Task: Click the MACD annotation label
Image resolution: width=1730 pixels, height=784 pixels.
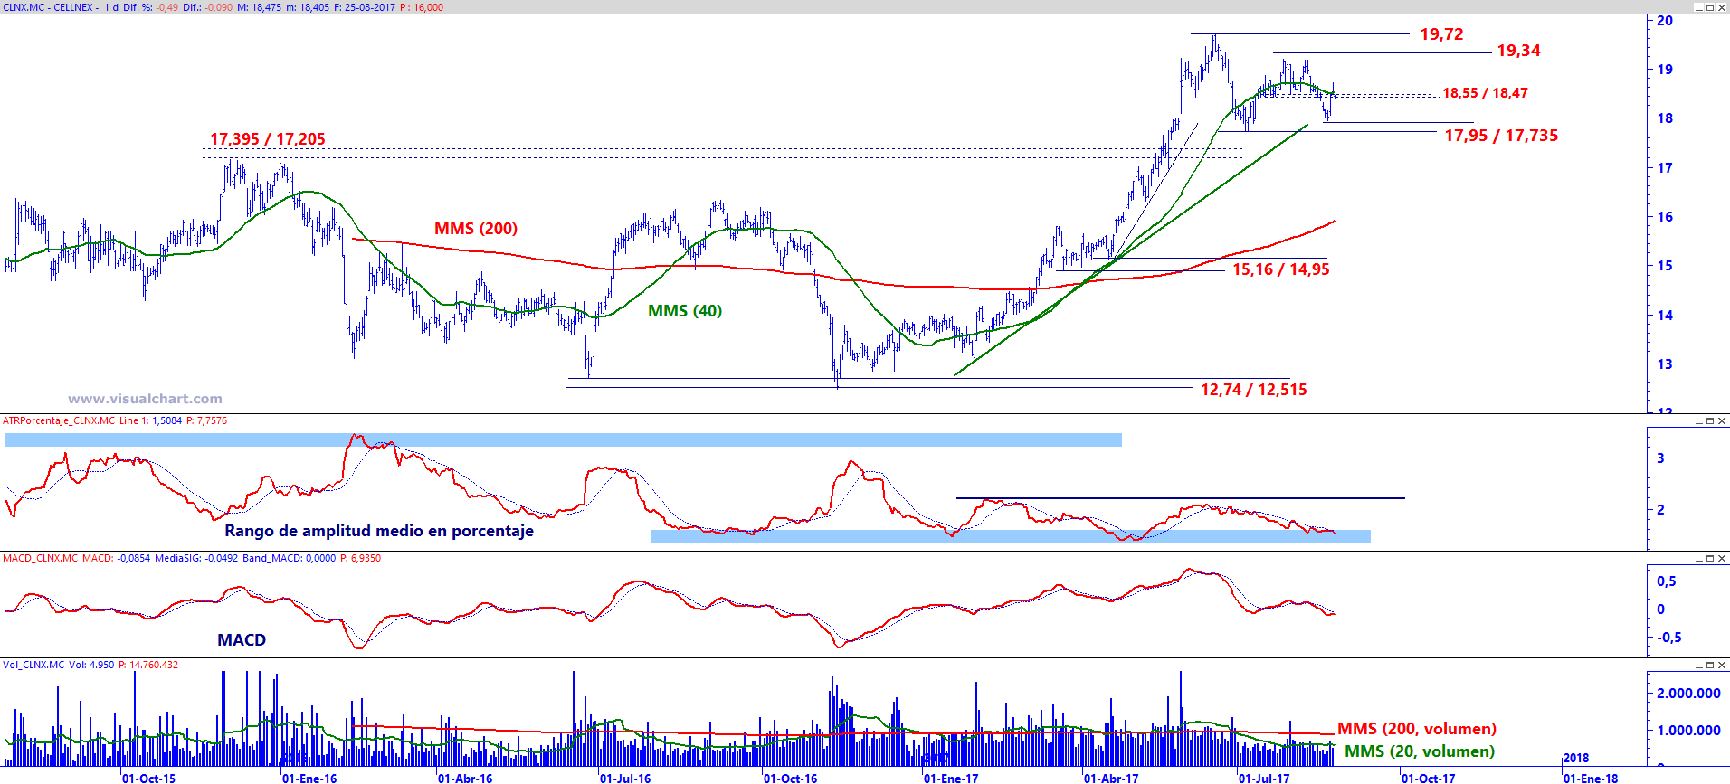Action: tap(242, 640)
